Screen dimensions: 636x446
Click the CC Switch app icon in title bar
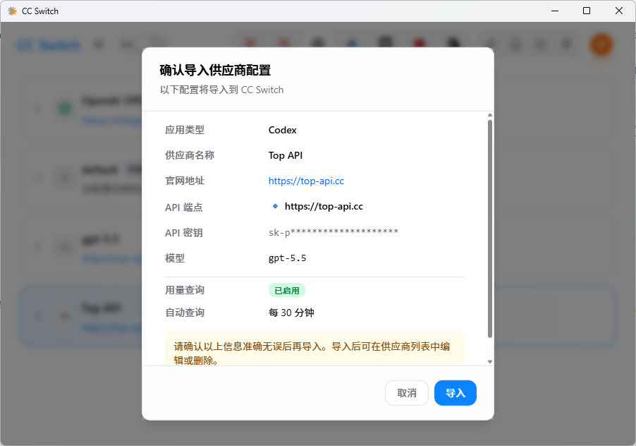pyautogui.click(x=12, y=11)
